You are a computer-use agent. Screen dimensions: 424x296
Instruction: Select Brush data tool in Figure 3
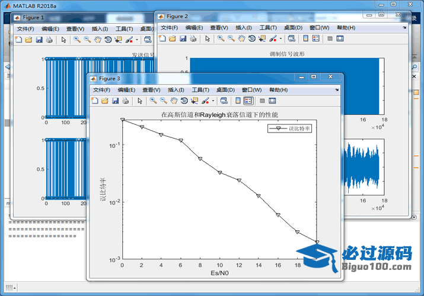coord(206,101)
